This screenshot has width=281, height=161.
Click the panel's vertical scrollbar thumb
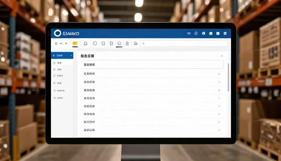pyautogui.click(x=228, y=77)
